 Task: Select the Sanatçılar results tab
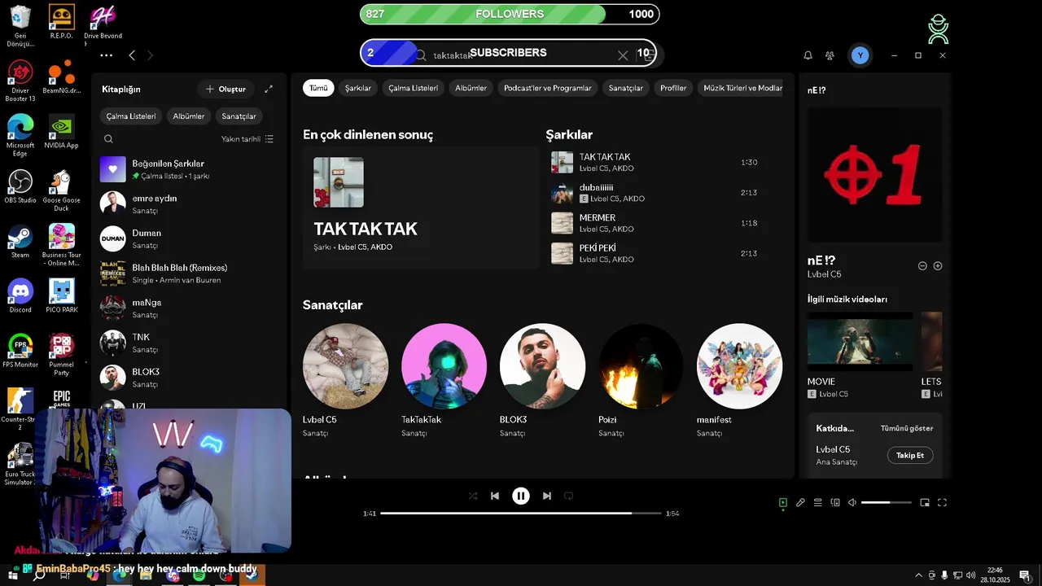626,88
